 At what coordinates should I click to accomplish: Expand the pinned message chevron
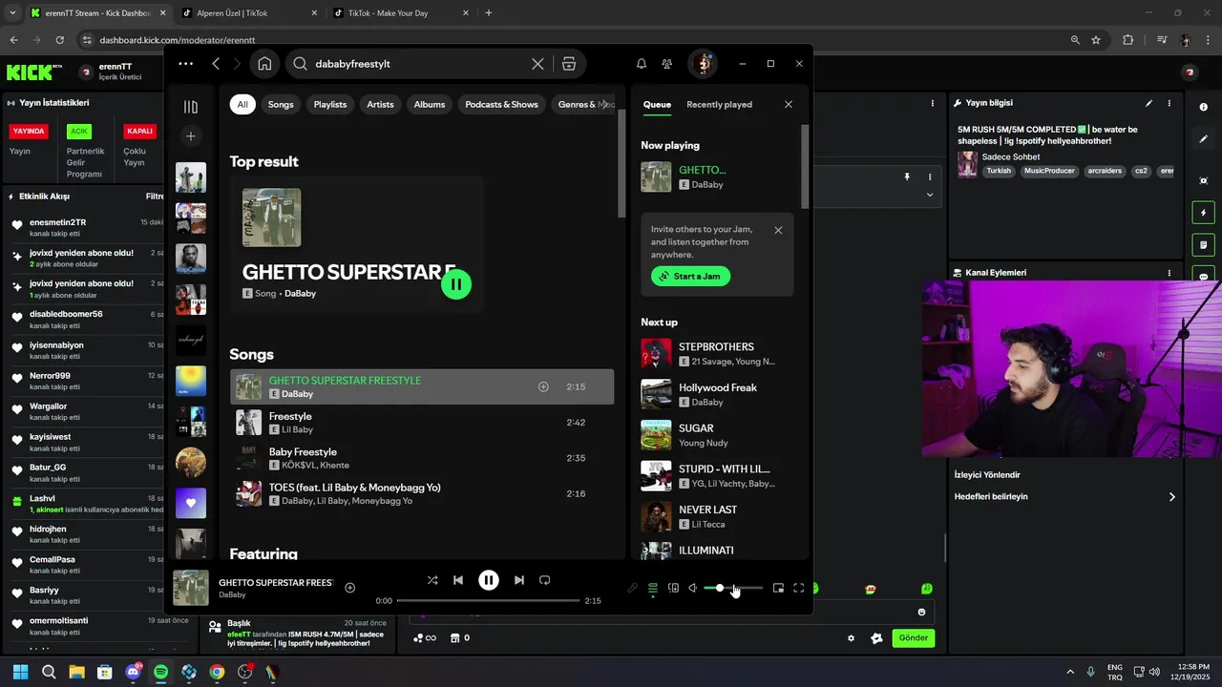point(930,195)
